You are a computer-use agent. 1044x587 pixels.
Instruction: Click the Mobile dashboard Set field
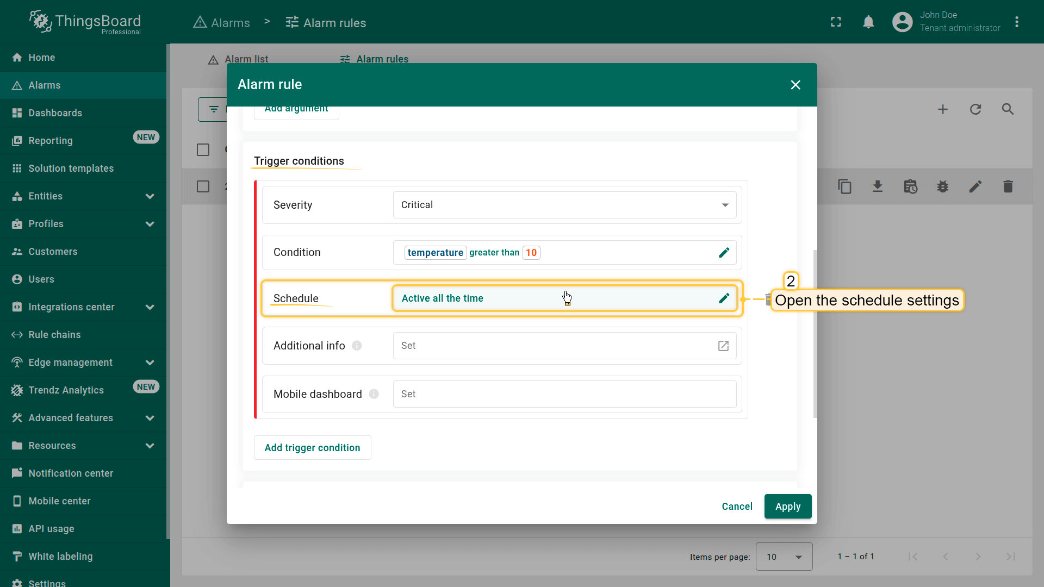tap(564, 394)
